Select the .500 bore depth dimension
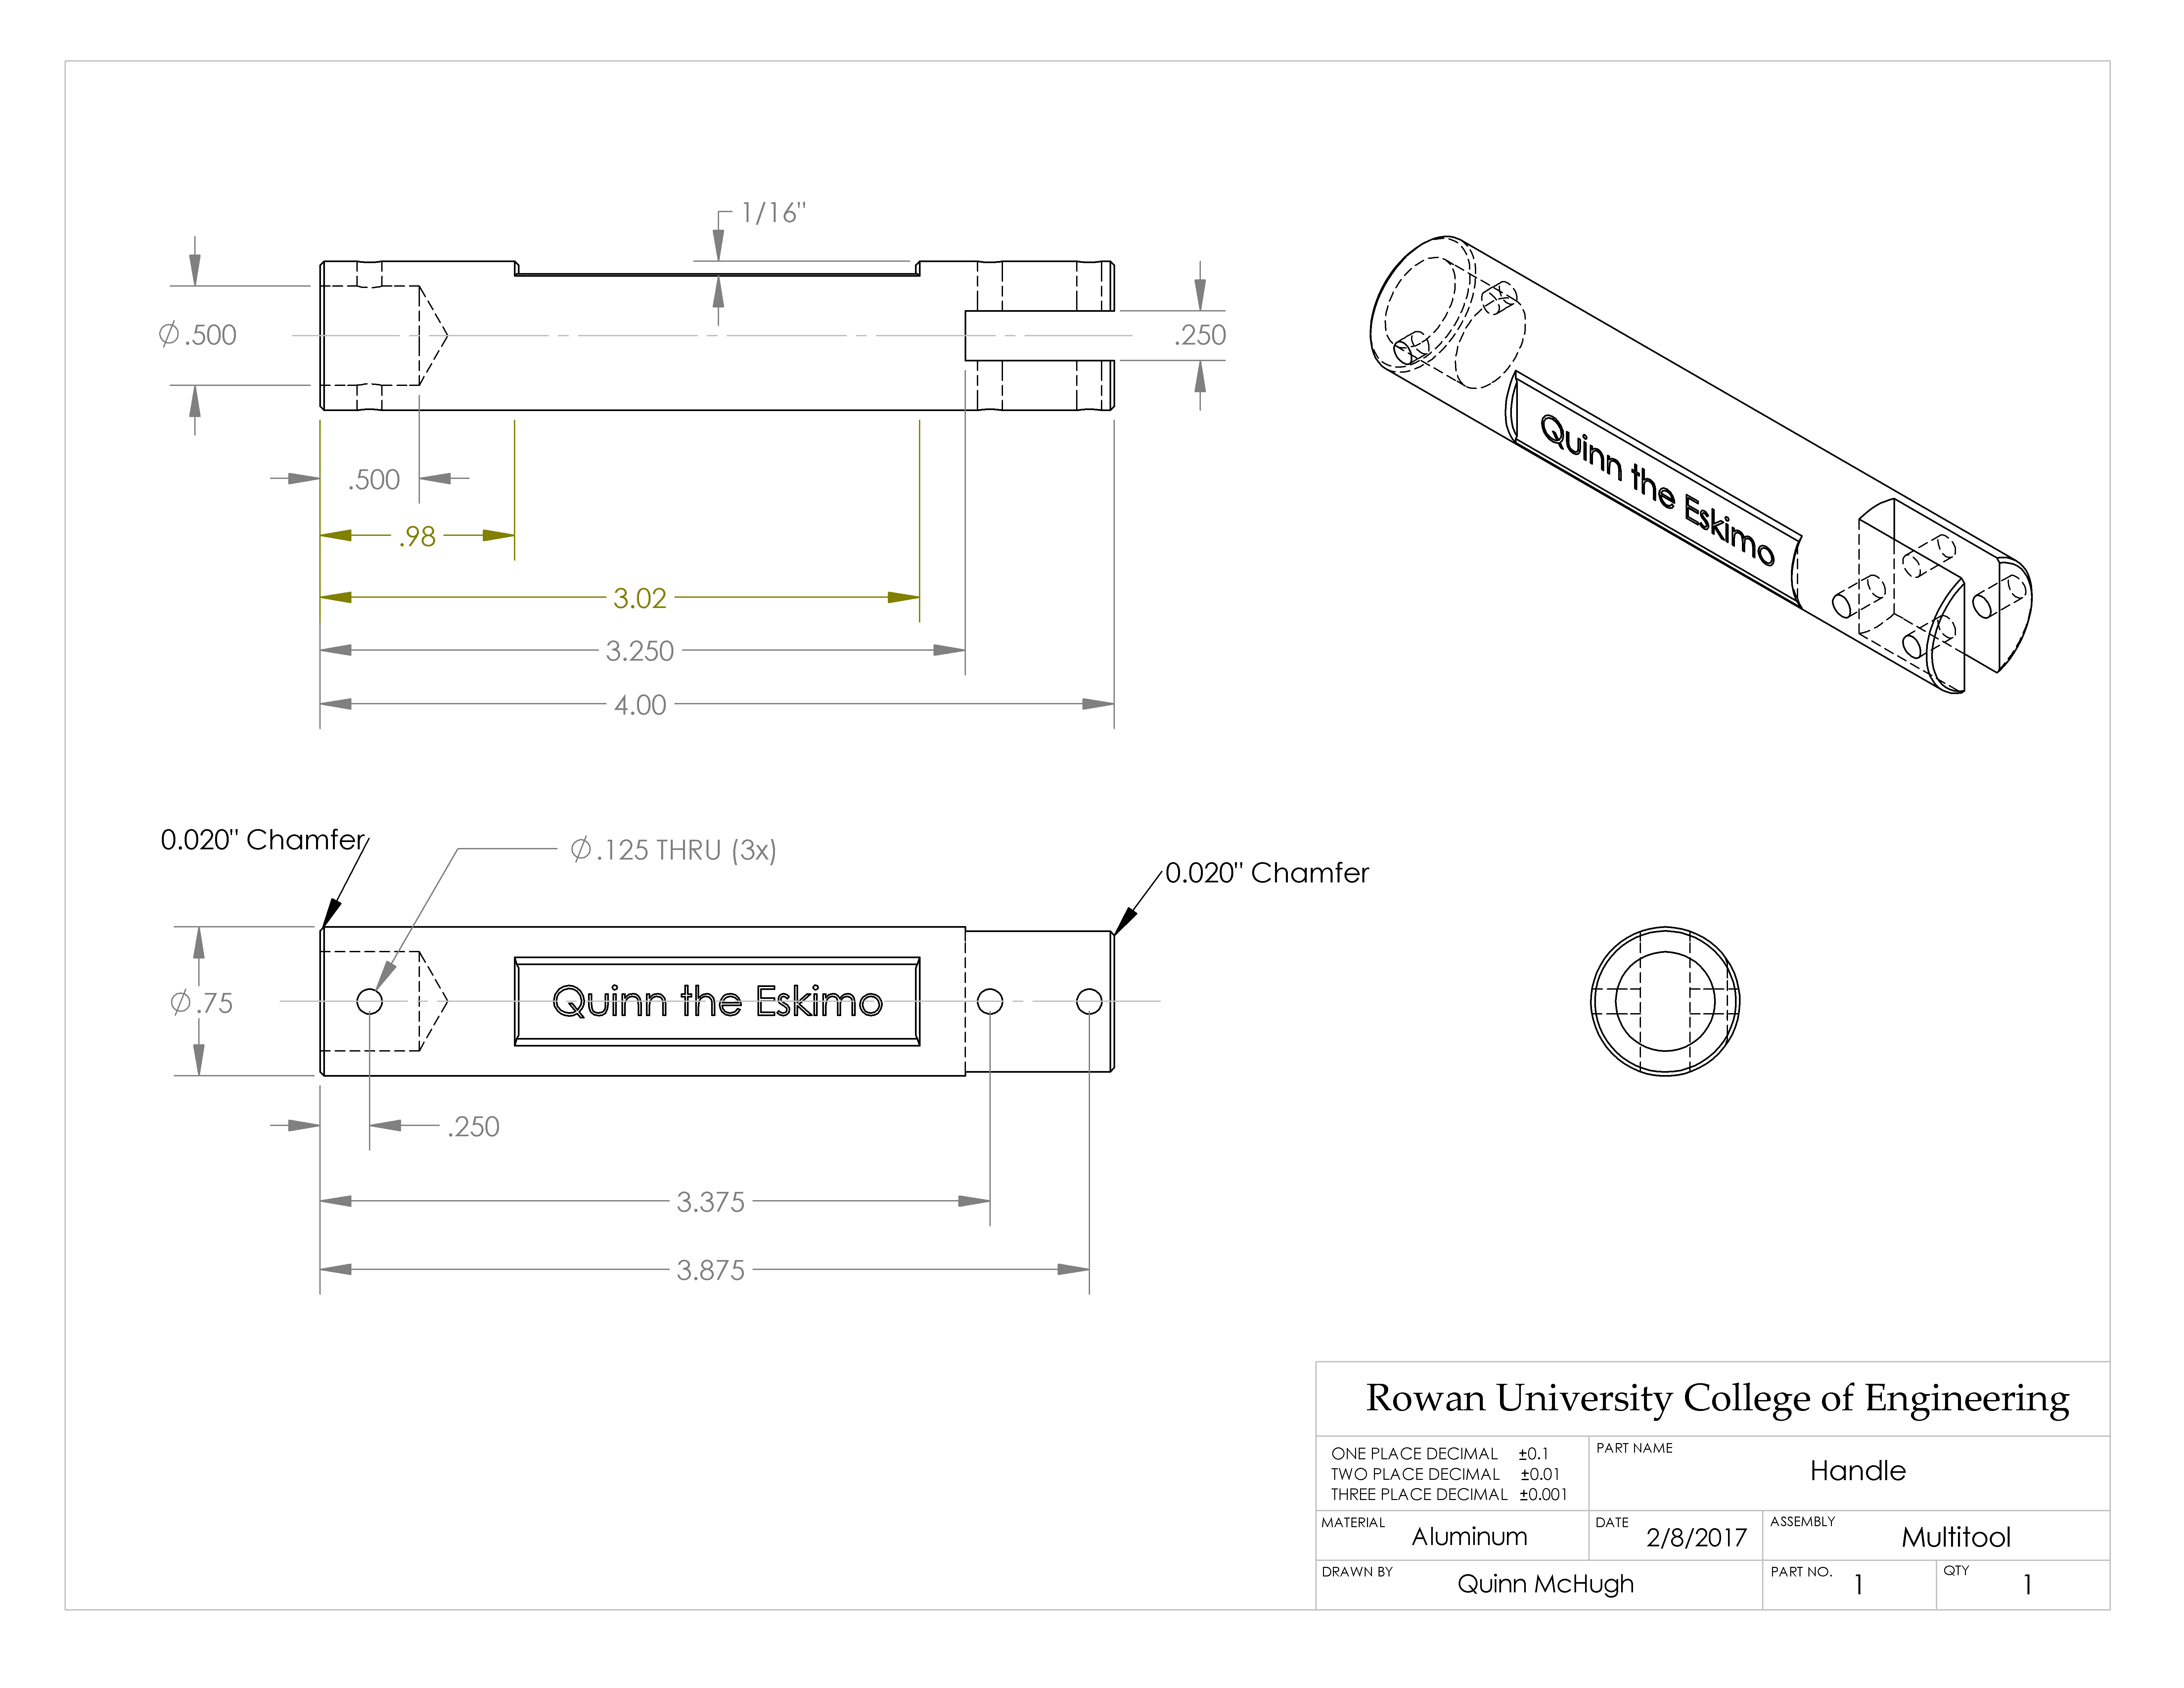Viewport: 2184px width, 1688px height. click(x=374, y=480)
